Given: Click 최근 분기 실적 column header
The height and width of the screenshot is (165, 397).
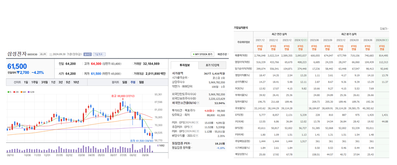Looking at the screenshot, I should pos(349,34).
